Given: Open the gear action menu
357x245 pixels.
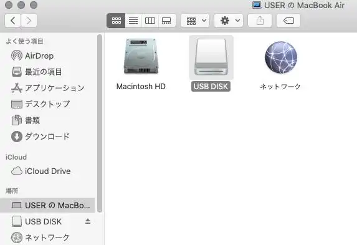Looking at the screenshot, I should point(229,21).
